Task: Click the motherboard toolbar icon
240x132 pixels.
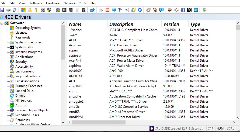Action: tap(58, 10)
